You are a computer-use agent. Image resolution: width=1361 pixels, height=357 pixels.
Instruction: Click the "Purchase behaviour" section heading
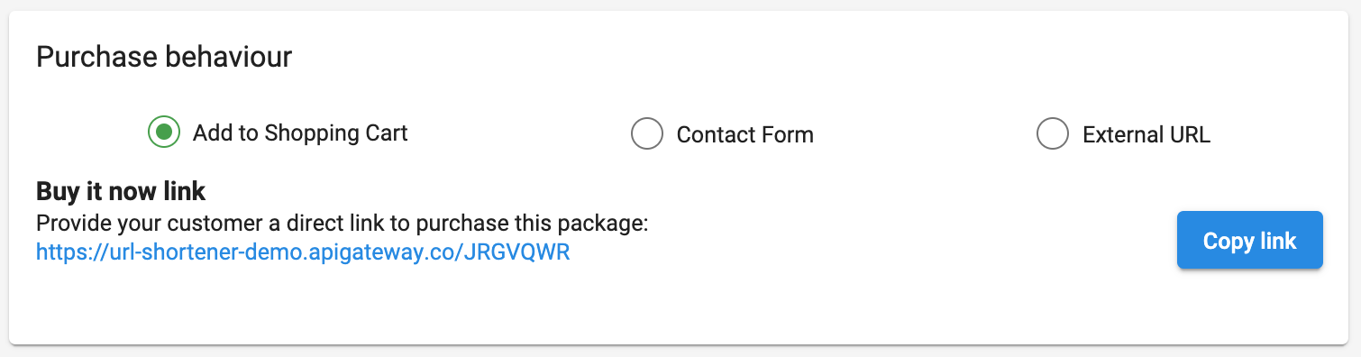point(164,58)
